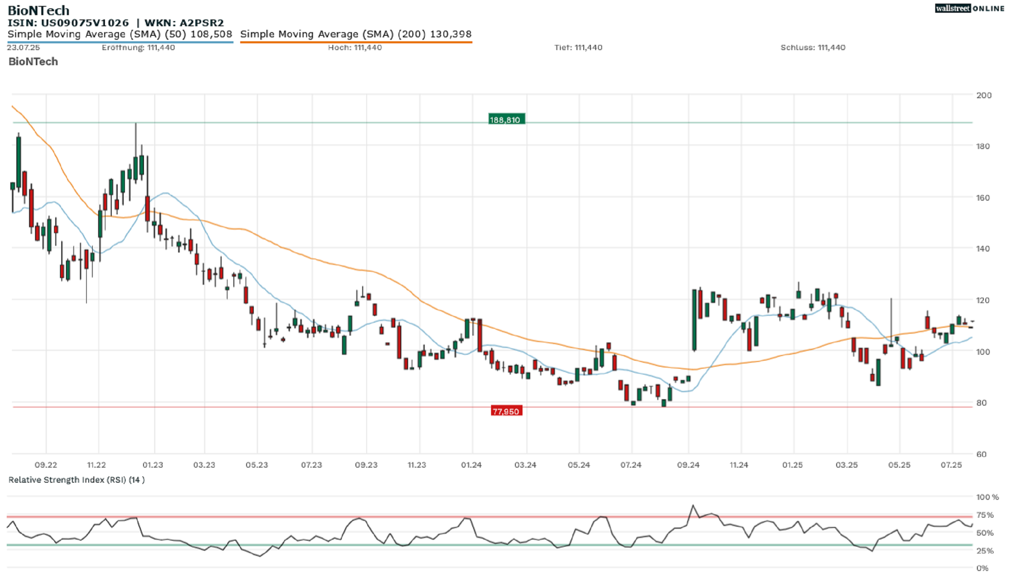Click the 09.23 date axis label
Viewport: 1010px width, 588px height.
coord(366,465)
